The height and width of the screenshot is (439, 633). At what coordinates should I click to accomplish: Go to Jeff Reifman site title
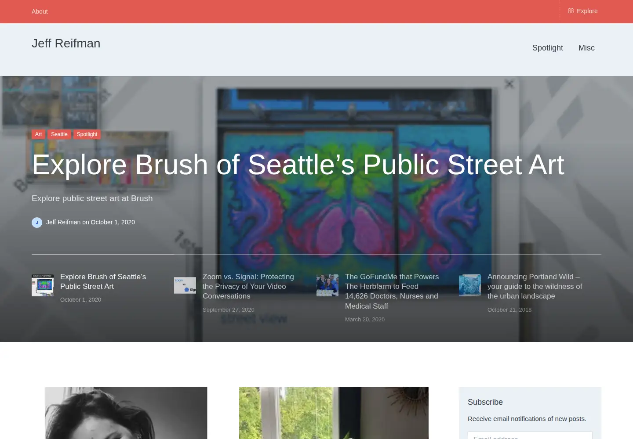pos(66,43)
